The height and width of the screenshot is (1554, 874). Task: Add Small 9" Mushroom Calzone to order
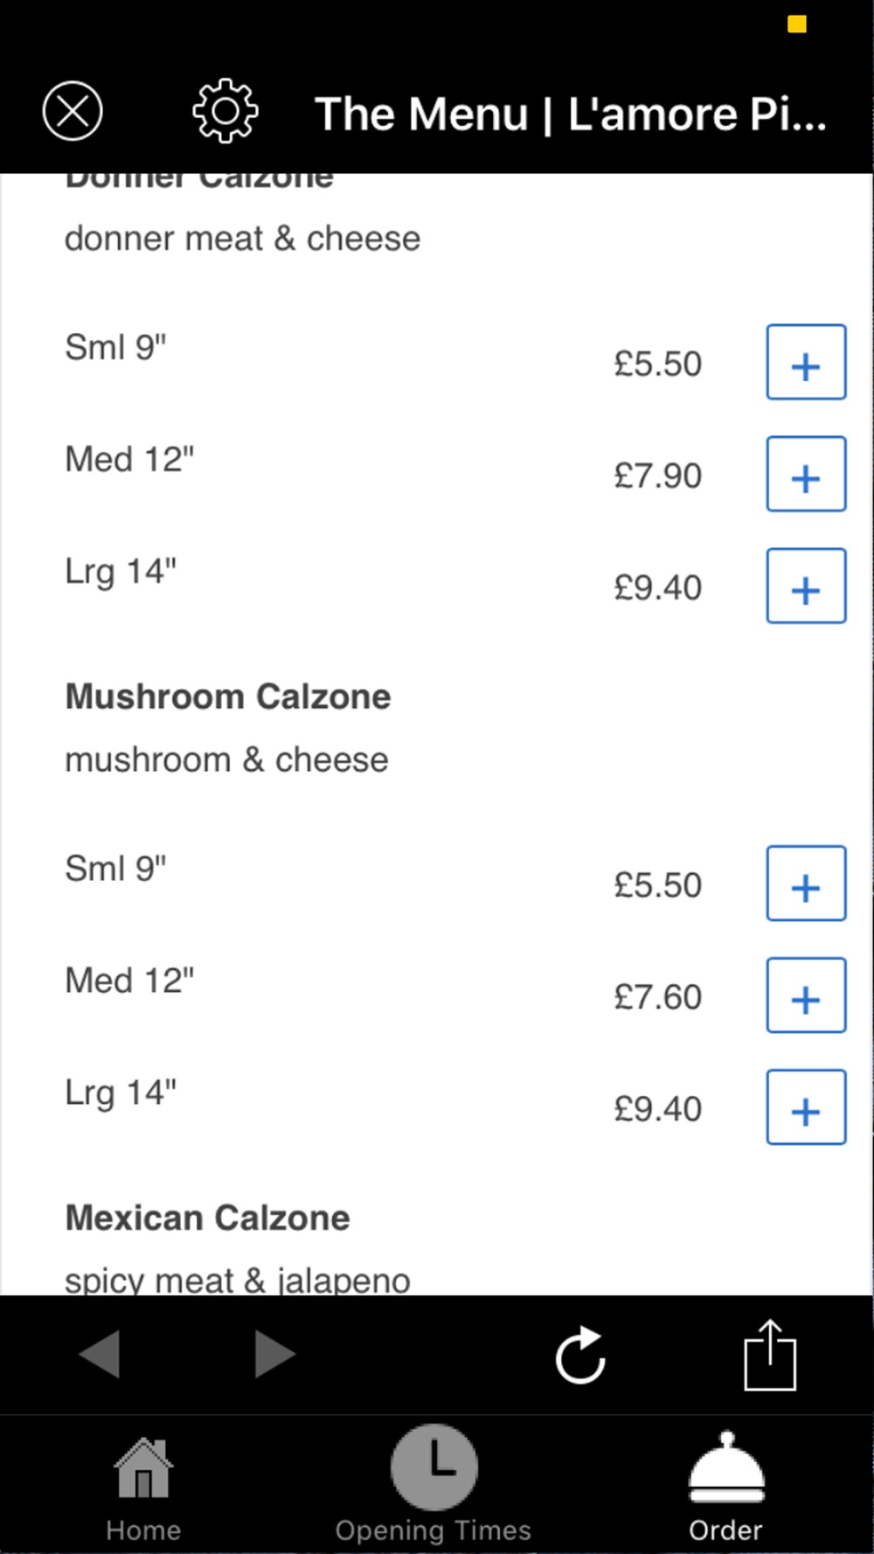(806, 884)
